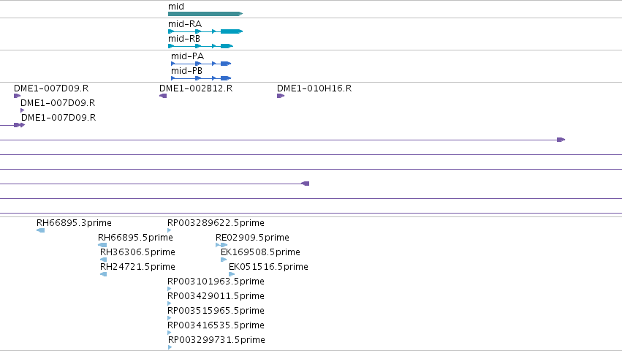Click the mid gene bar glyph
This screenshot has height=351, width=622.
click(205, 14)
